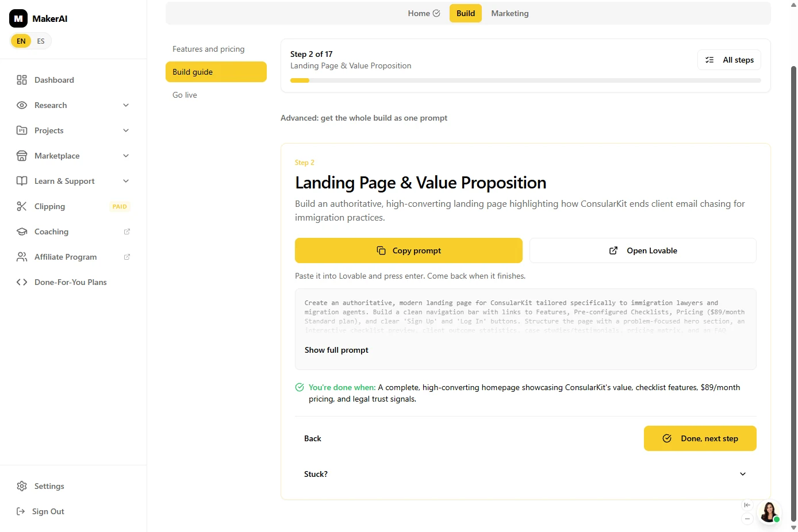This screenshot has width=798, height=532.
Task: Click the PAID badge next to Clipping
Action: click(120, 206)
